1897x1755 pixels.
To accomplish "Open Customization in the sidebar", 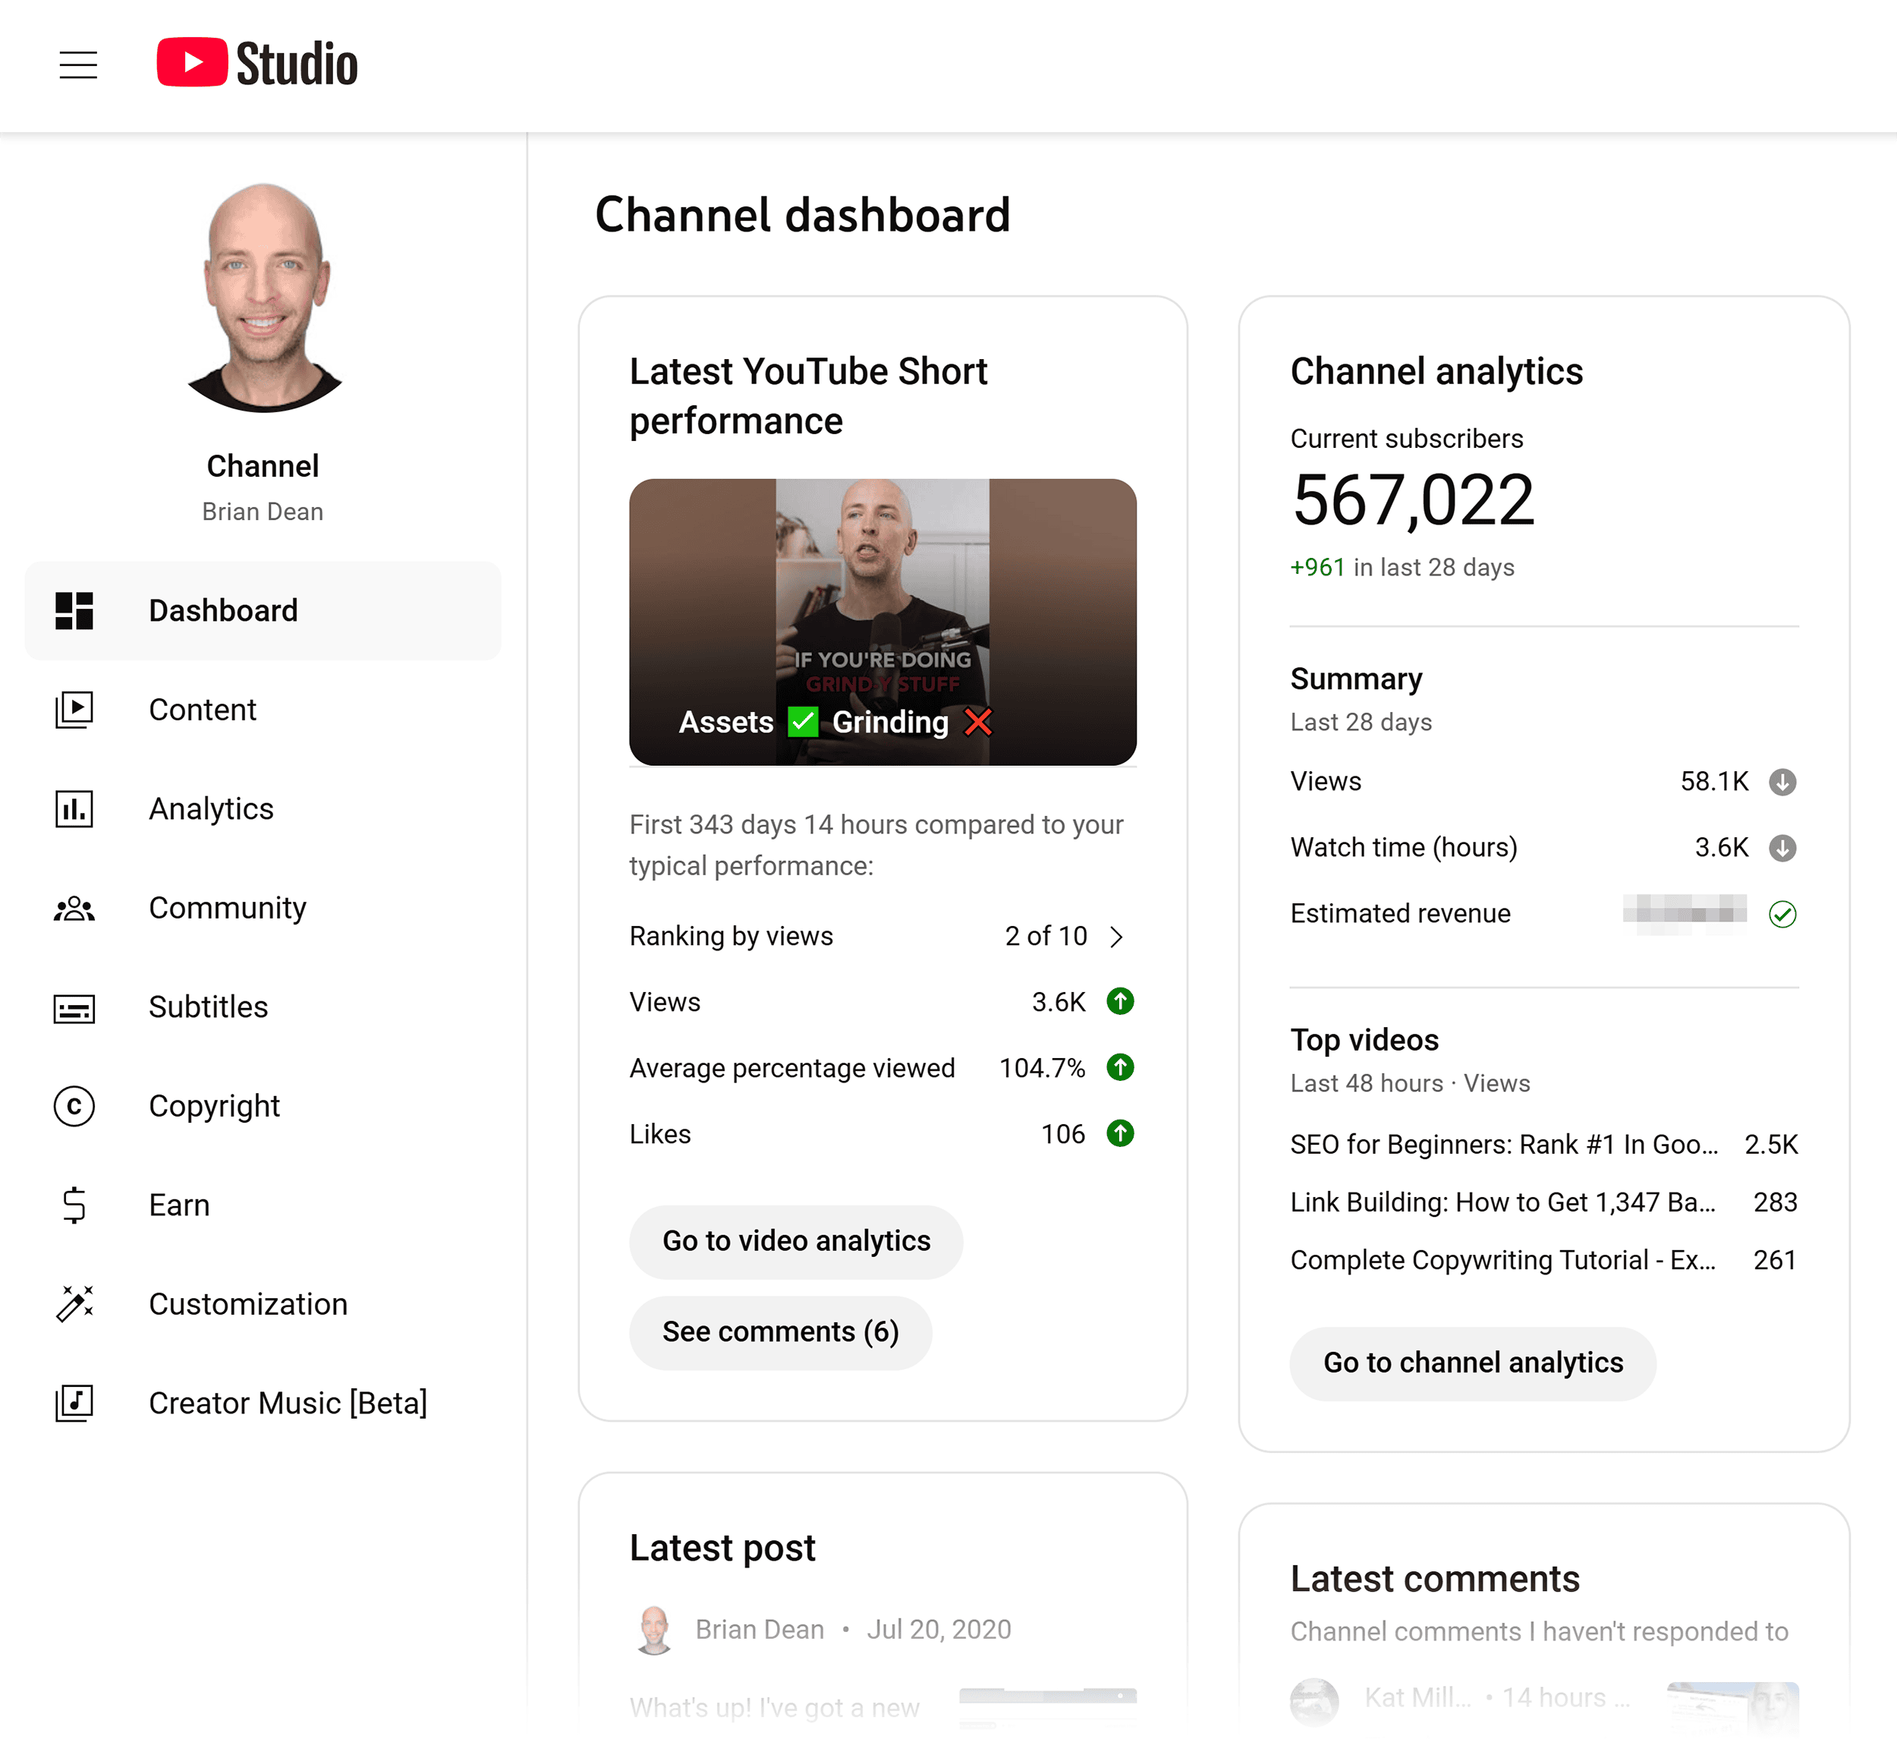I will click(x=263, y=1304).
